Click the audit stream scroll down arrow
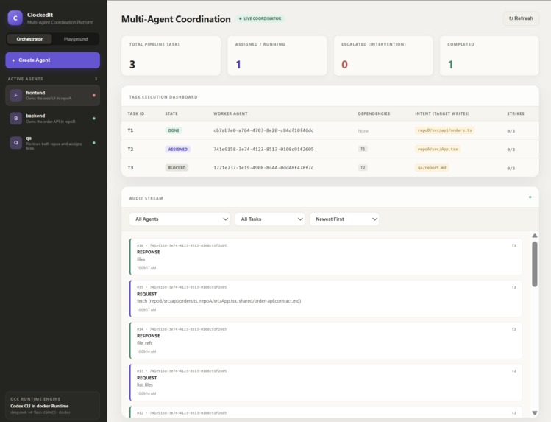Image resolution: width=551 pixels, height=422 pixels. coord(535,413)
